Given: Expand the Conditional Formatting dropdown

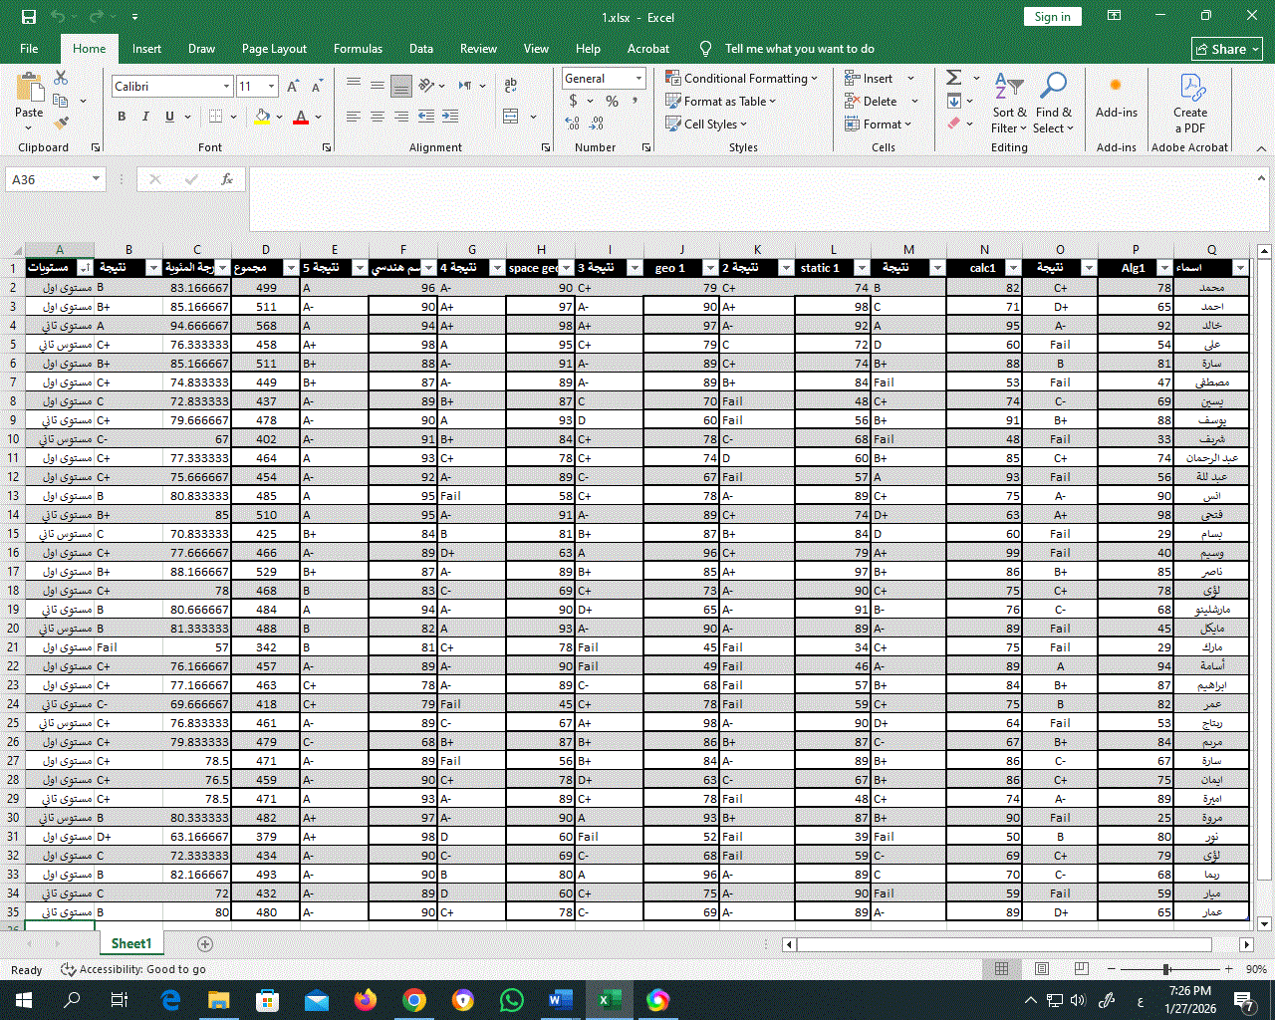Looking at the screenshot, I should (814, 79).
